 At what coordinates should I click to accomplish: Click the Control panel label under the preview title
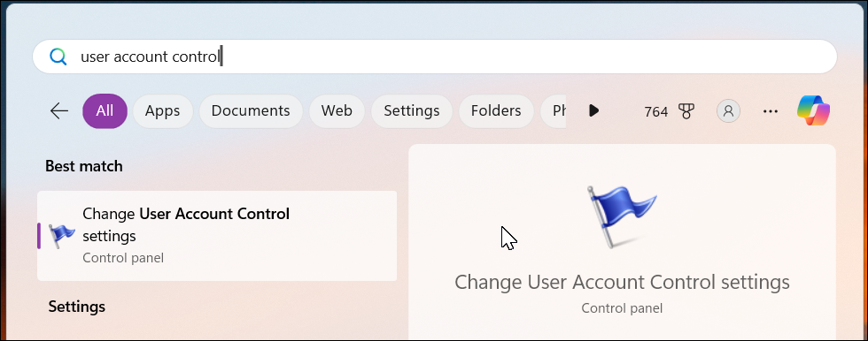[622, 308]
